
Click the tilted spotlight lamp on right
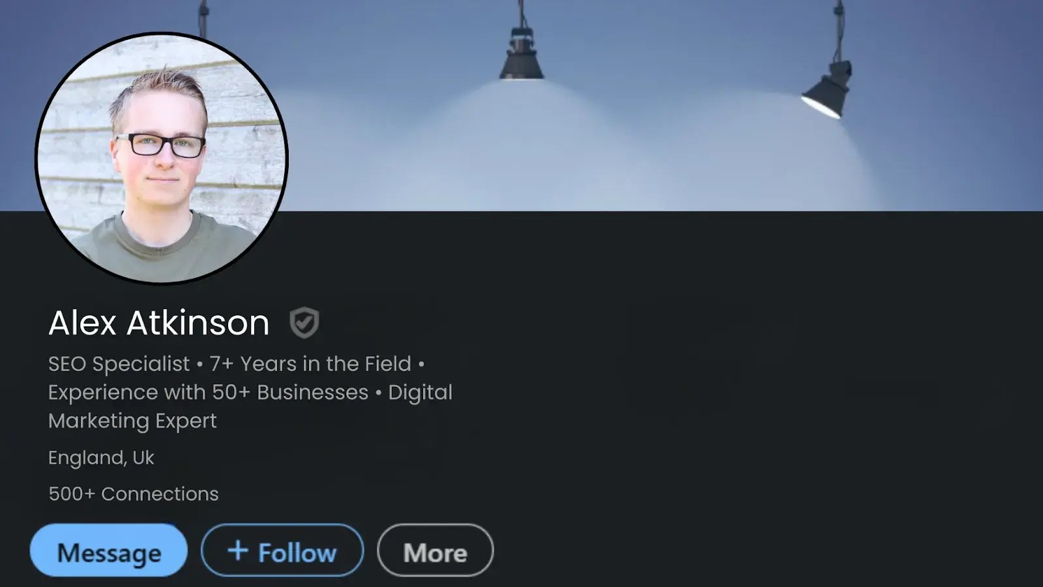pos(827,89)
